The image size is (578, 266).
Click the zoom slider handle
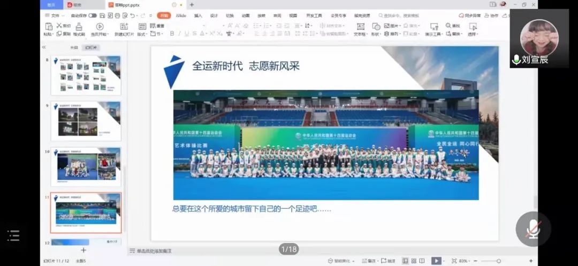(x=498, y=261)
